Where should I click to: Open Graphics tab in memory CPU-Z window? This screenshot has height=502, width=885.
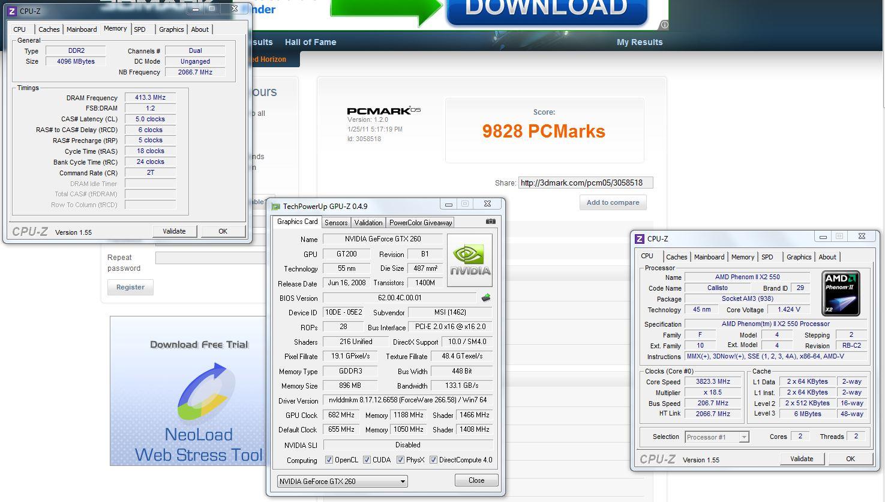[x=172, y=29]
